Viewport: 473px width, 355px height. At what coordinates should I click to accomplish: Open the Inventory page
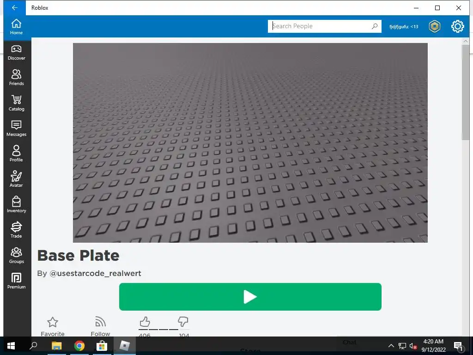[16, 205]
